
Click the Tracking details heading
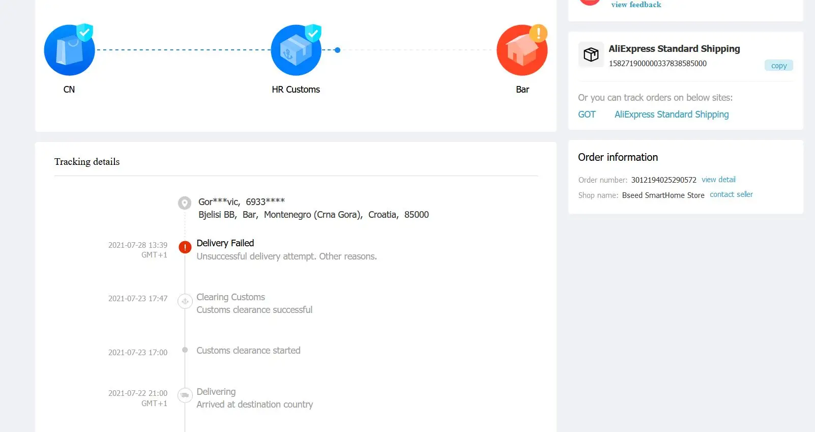click(x=87, y=162)
